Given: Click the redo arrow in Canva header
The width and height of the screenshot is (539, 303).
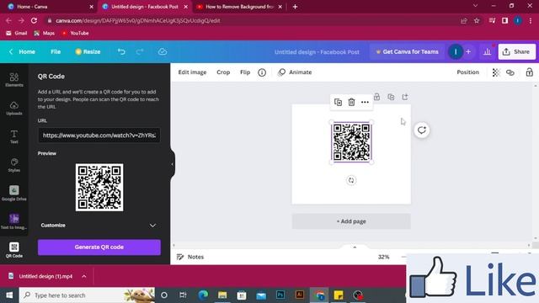Looking at the screenshot, I should (140, 51).
